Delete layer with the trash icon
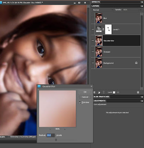Screen dimensions: 144x148 pyautogui.click(x=138, y=92)
